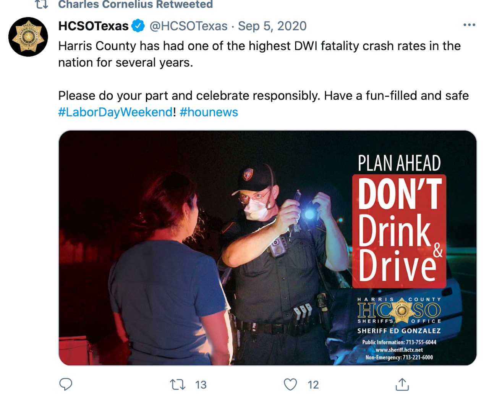Click the retweeted indicator icon at top
The width and height of the screenshot is (489, 401).
41,5
